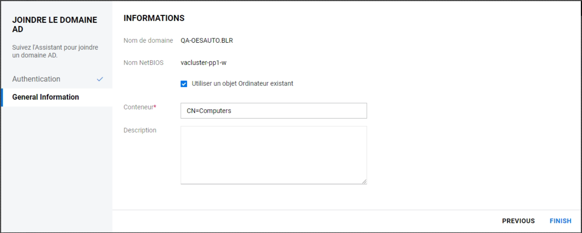
Task: Click the red required asterisk by Conteneur
Action: click(155, 107)
